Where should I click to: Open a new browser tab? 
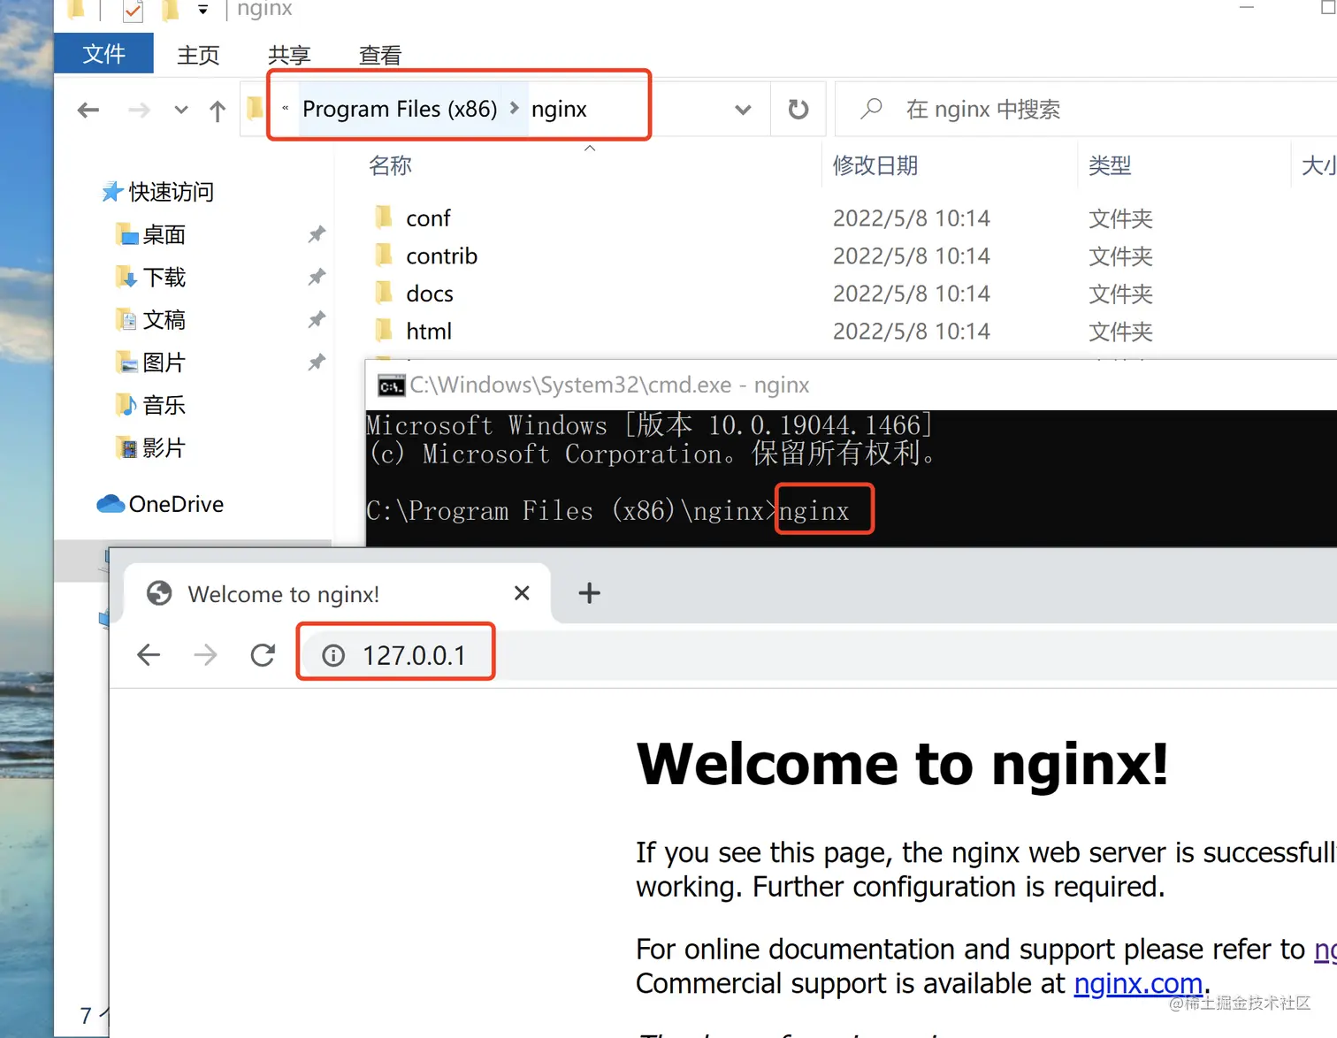tap(589, 593)
